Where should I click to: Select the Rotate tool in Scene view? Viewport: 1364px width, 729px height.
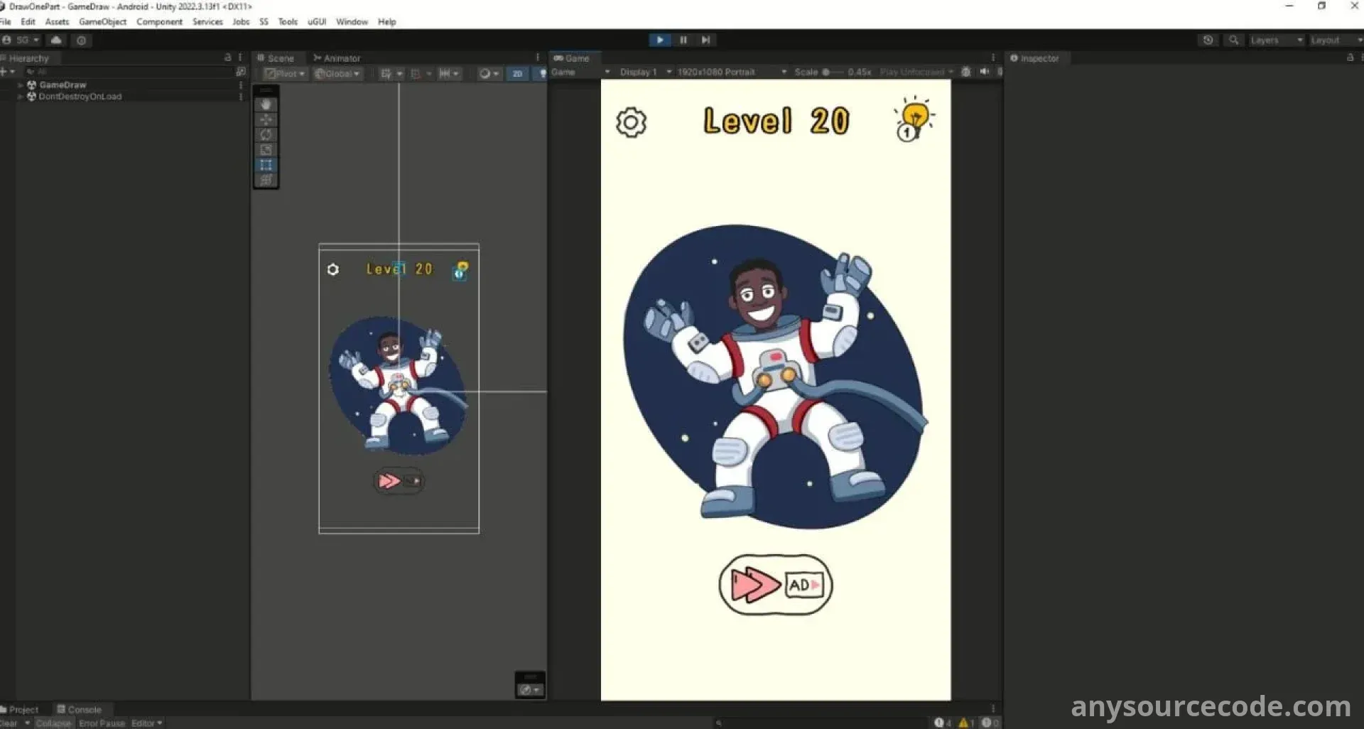coord(266,135)
